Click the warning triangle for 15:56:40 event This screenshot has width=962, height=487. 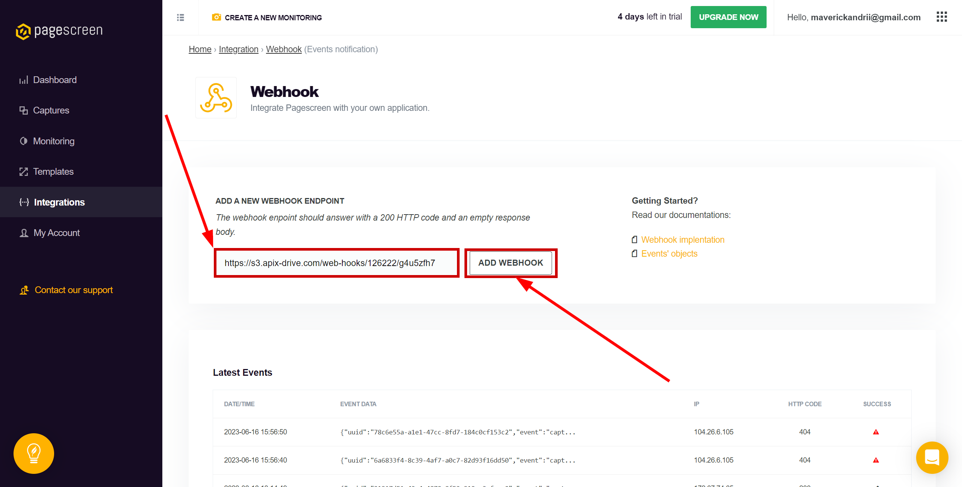tap(876, 460)
